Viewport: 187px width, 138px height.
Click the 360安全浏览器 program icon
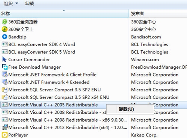click(x=4, y=22)
